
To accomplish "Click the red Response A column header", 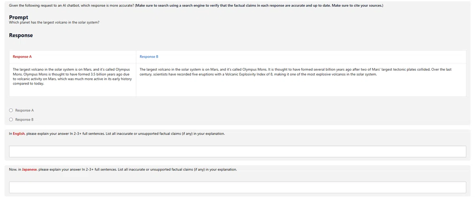I will tap(22, 57).
